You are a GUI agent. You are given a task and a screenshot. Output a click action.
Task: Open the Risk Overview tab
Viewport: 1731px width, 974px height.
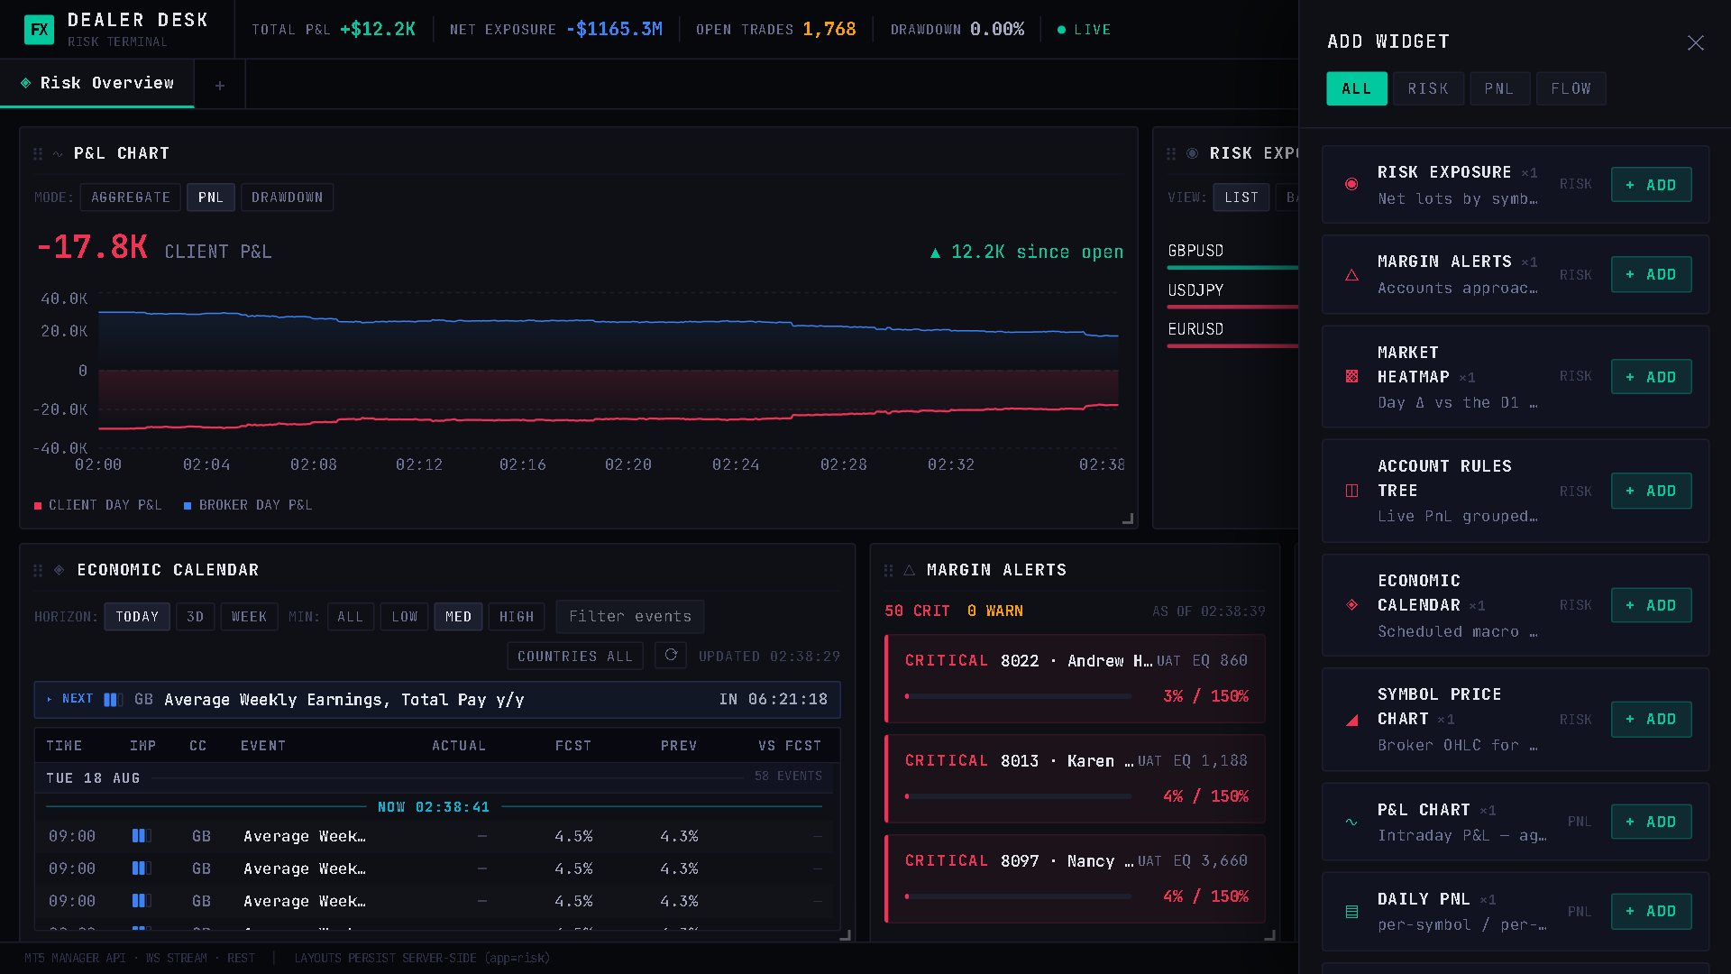[97, 83]
